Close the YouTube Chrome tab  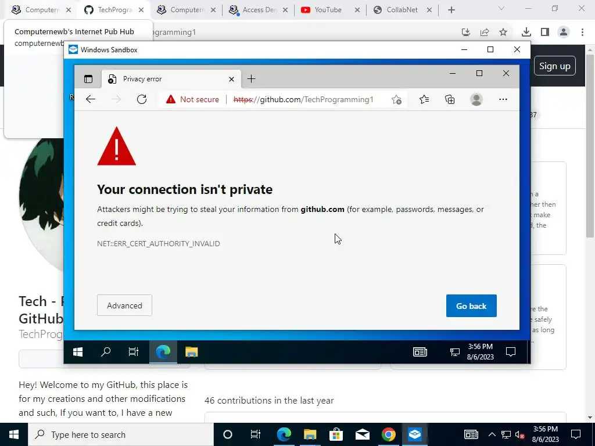click(357, 10)
